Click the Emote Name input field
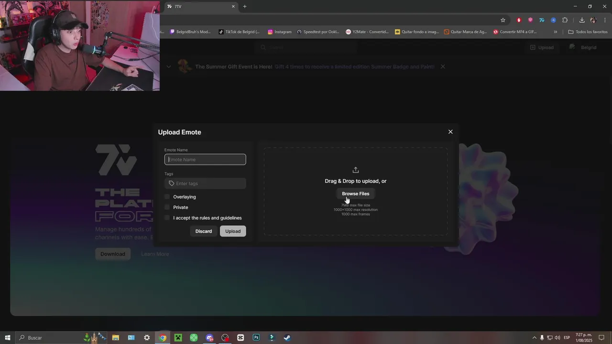Screen dimensions: 612x344 [205, 160]
